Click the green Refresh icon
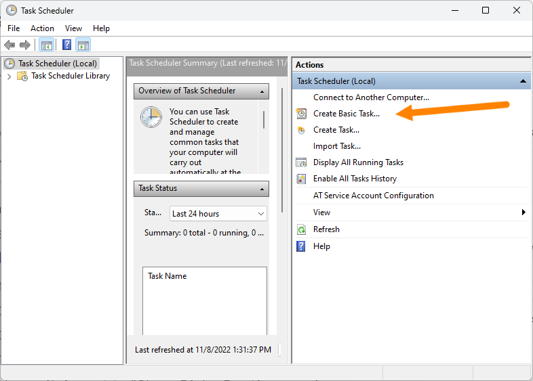 pyautogui.click(x=301, y=229)
